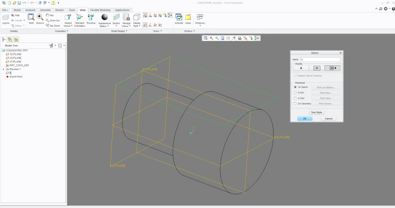Click the Section view icon

pos(116,17)
